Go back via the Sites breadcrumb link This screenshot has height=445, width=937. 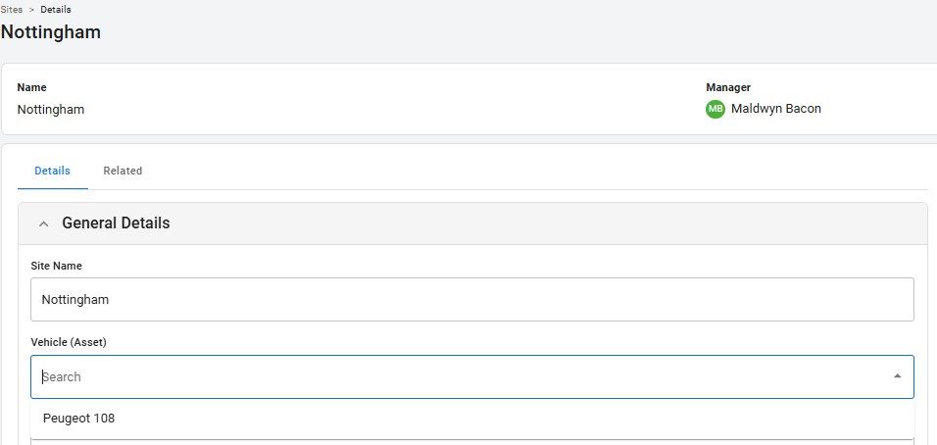(12, 10)
